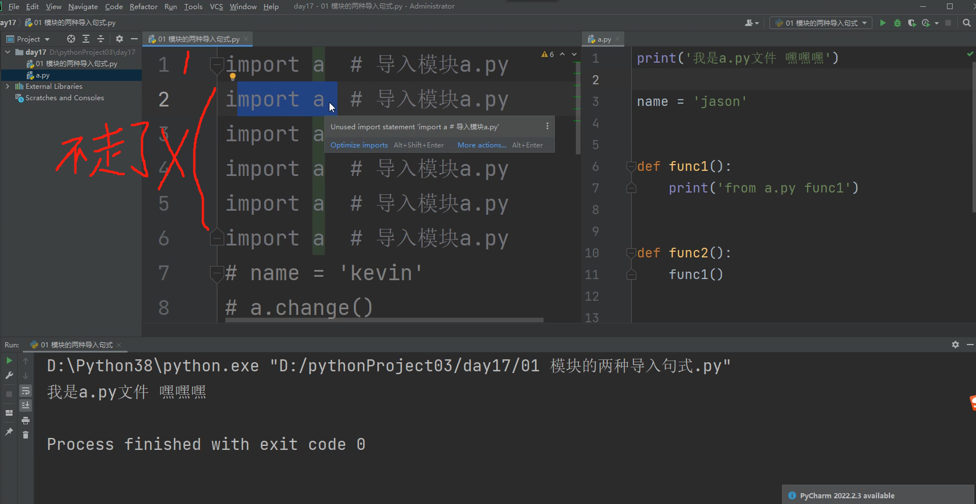The height and width of the screenshot is (504, 976).
Task: Click Select Opened File crosshair icon
Action: 71,39
